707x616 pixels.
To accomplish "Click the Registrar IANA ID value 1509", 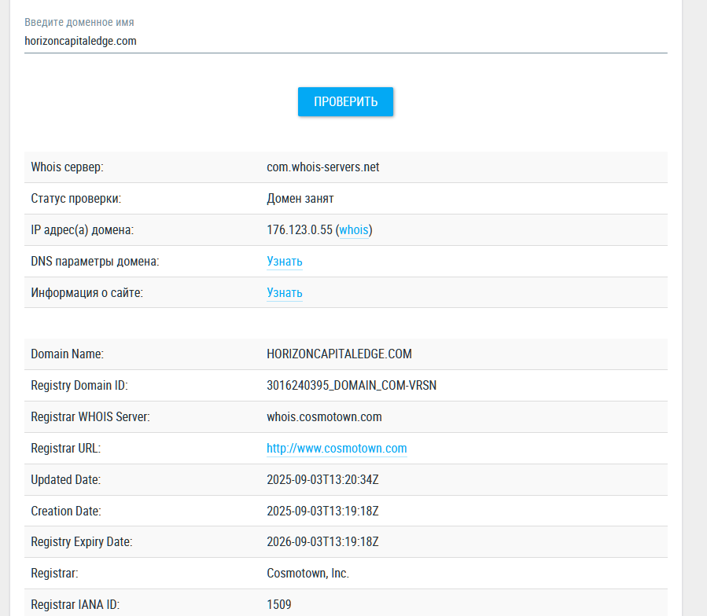I will pos(278,605).
